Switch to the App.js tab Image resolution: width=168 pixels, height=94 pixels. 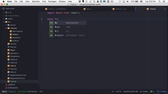coord(87,9)
